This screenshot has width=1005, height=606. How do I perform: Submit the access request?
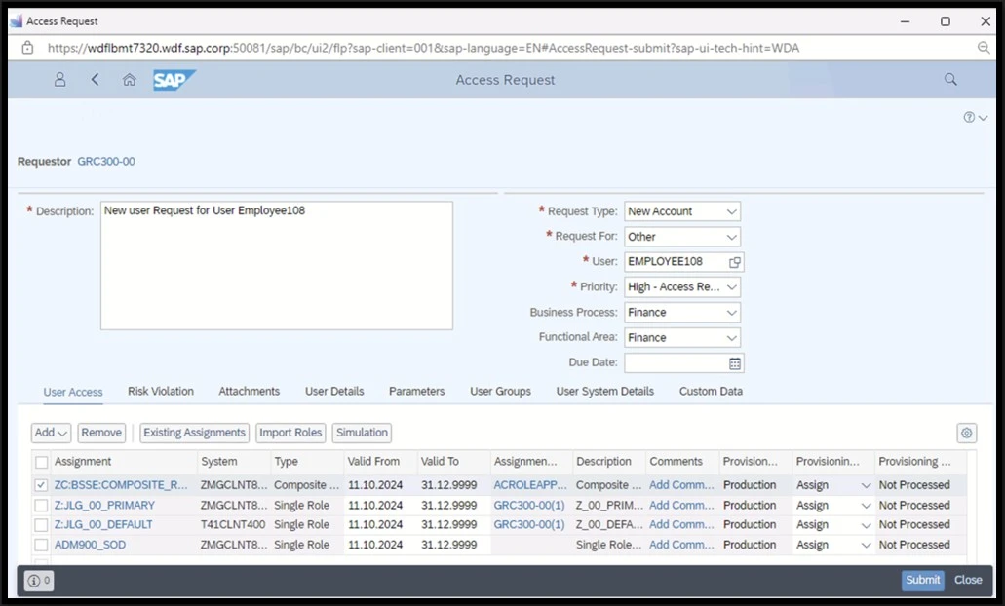tap(921, 580)
